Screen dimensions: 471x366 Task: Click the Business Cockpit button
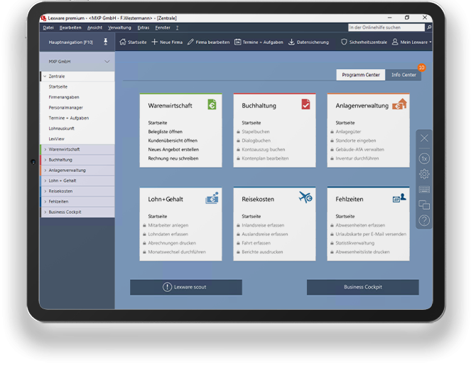click(x=362, y=287)
